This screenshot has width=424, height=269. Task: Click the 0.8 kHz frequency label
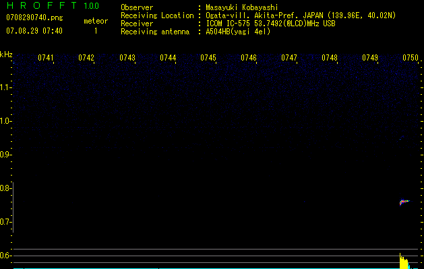5,188
